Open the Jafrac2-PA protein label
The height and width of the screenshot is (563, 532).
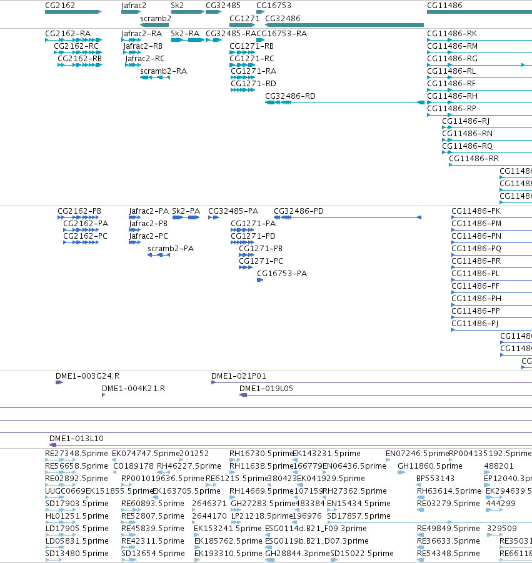tap(149, 211)
